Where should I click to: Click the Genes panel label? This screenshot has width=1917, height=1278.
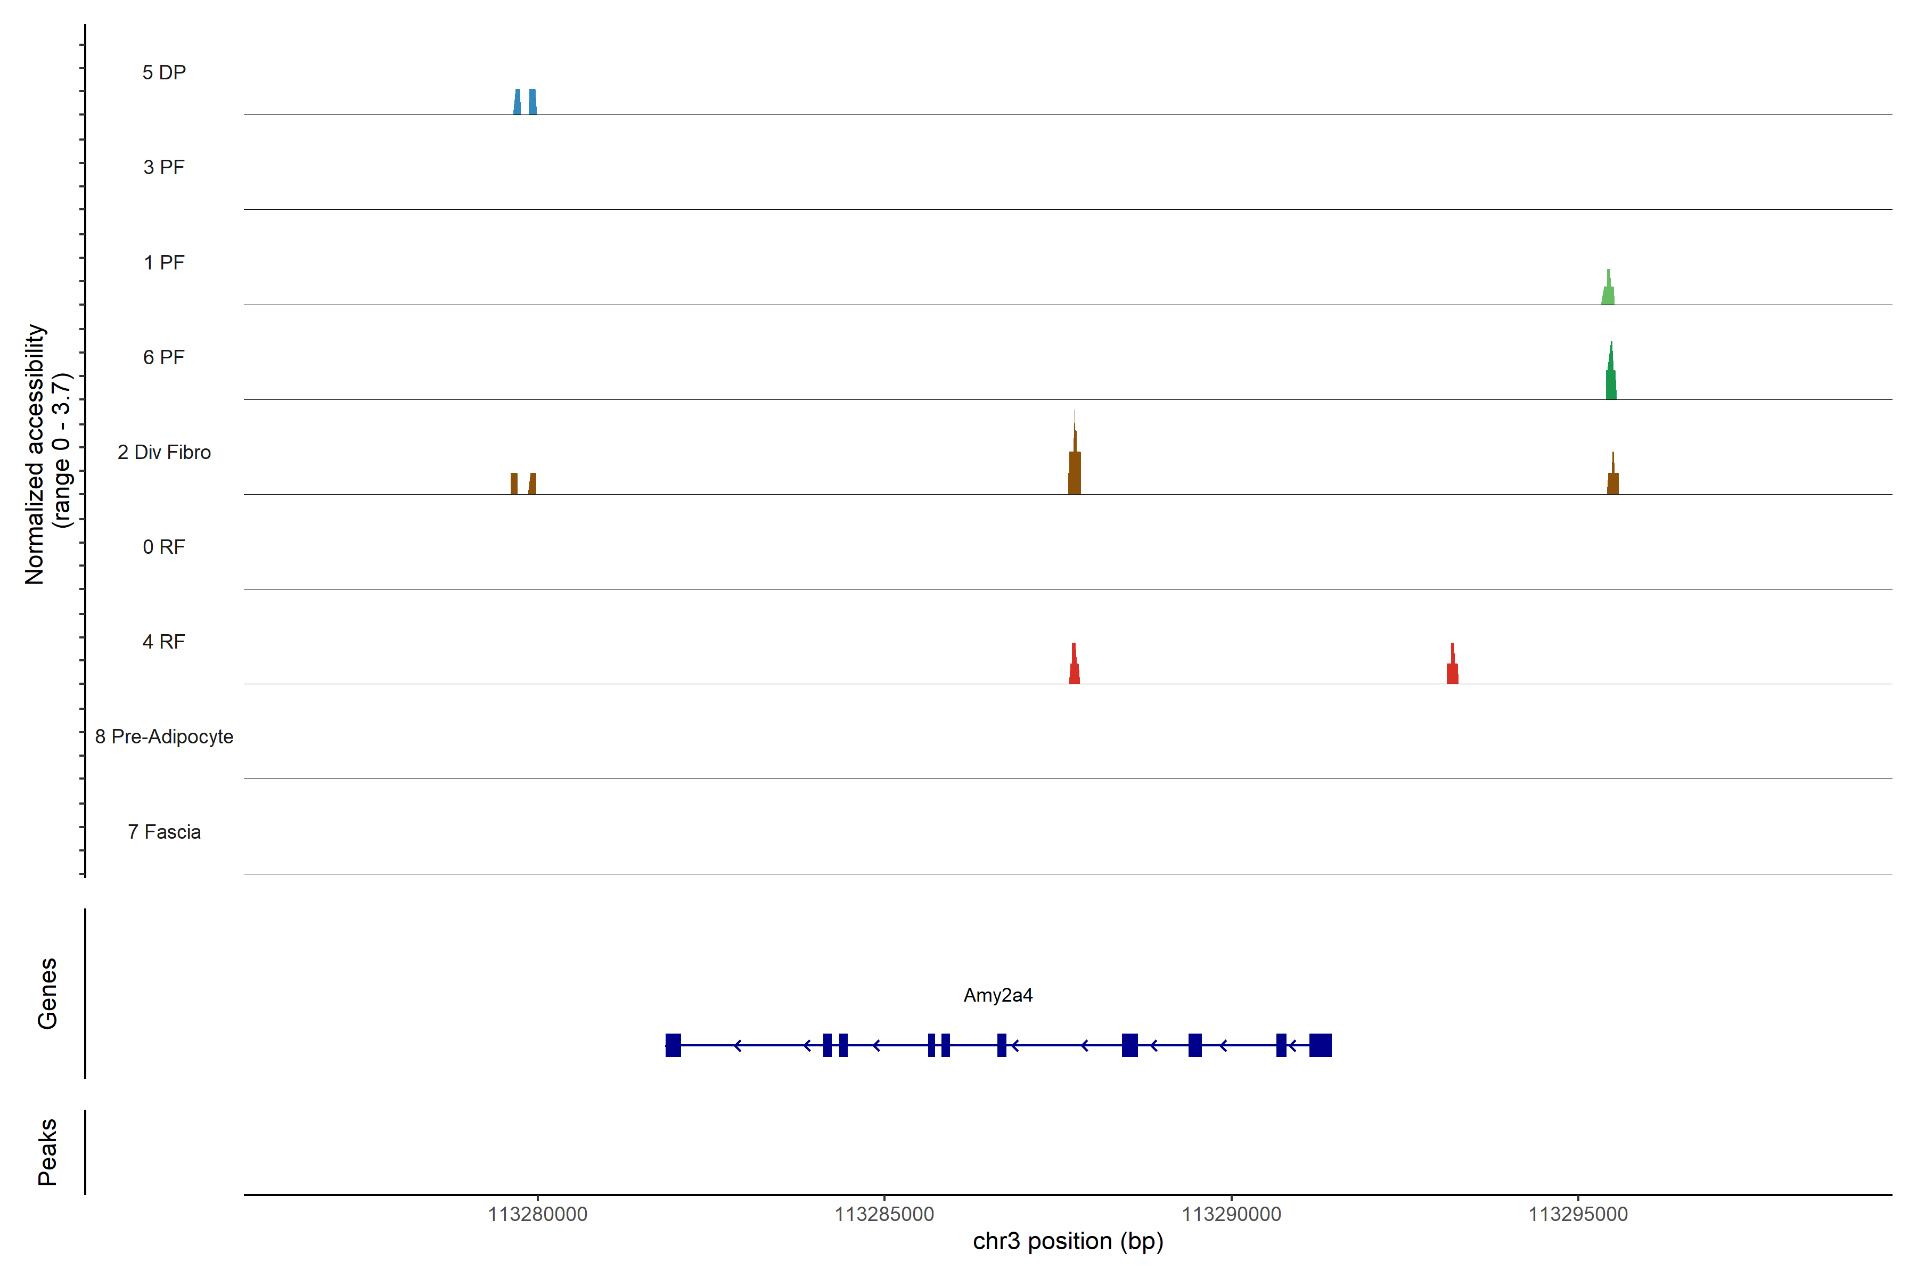coord(47,994)
